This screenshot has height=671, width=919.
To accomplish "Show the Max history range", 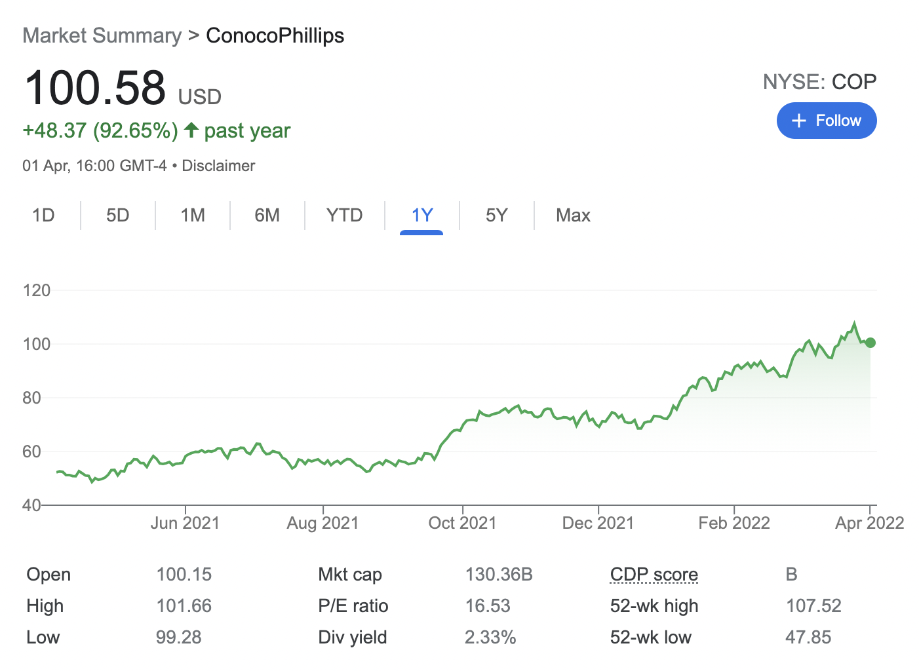I will 573,216.
